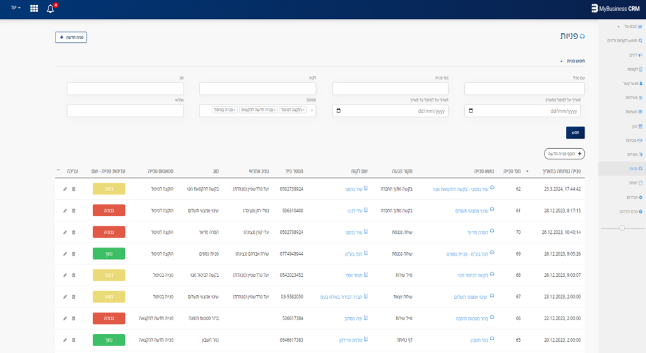Go to מוצרים in the sidebar

pyautogui.click(x=635, y=154)
